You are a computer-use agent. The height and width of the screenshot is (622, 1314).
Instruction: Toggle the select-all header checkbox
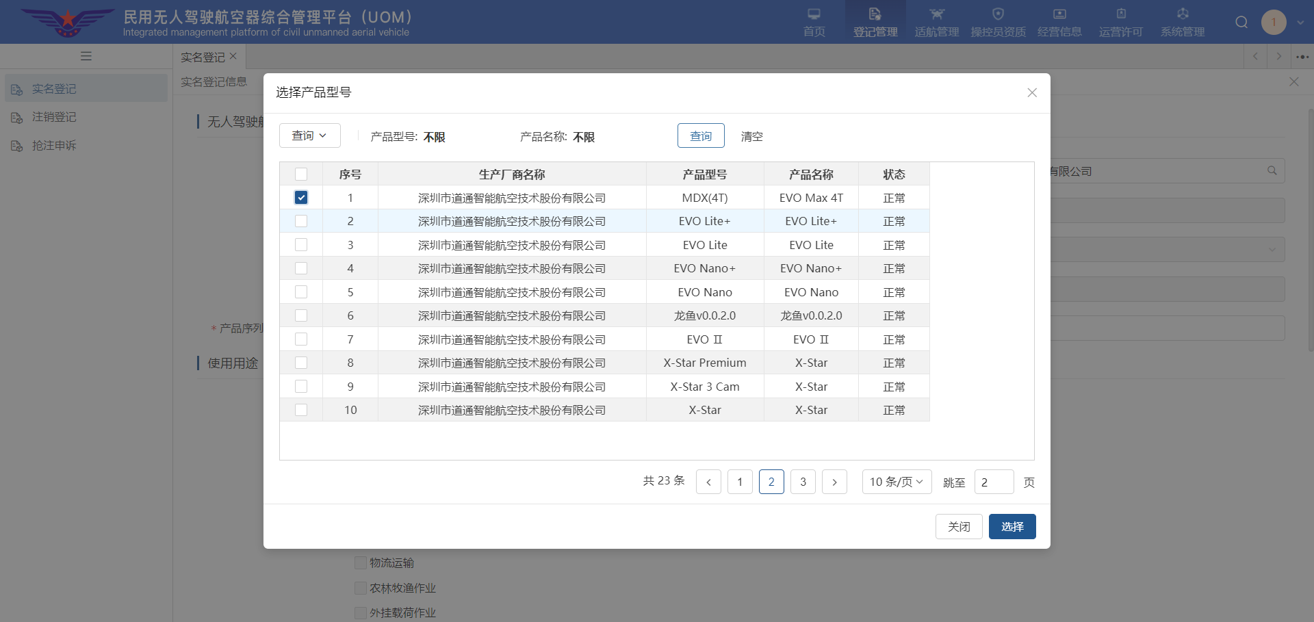click(x=301, y=174)
